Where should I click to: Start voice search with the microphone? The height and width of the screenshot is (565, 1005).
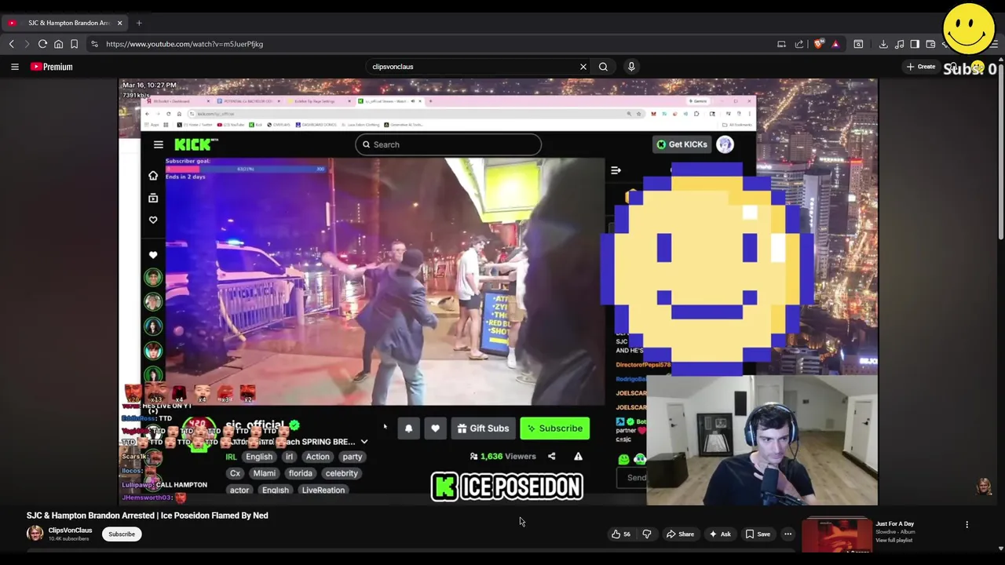[x=631, y=67]
